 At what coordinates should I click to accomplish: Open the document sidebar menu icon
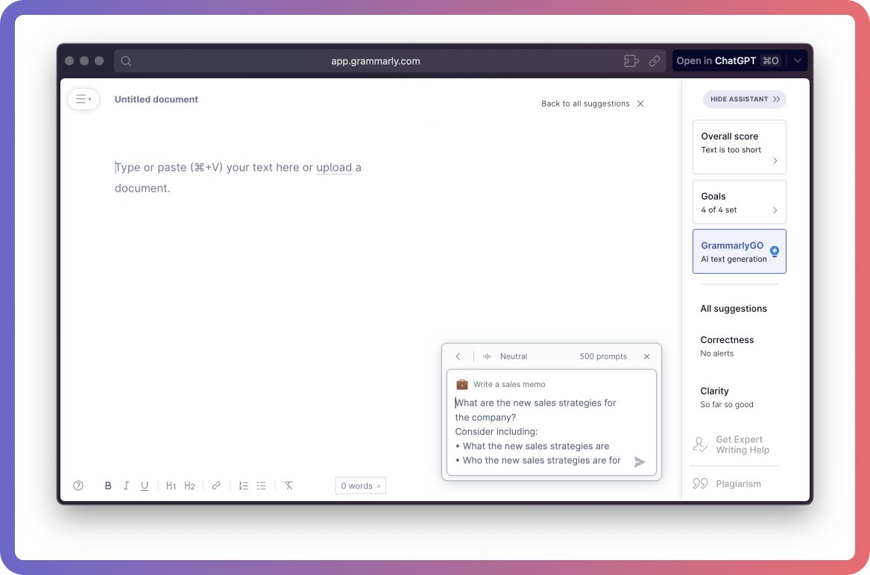pyautogui.click(x=83, y=98)
